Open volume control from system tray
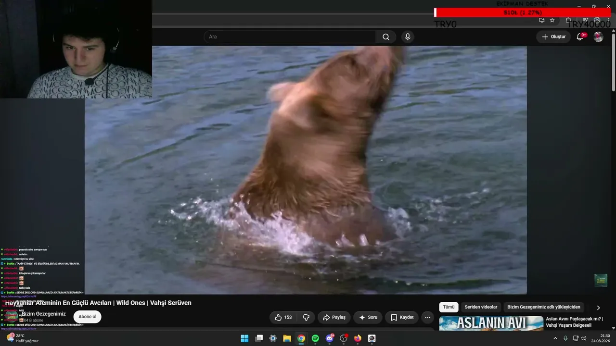 point(584,338)
